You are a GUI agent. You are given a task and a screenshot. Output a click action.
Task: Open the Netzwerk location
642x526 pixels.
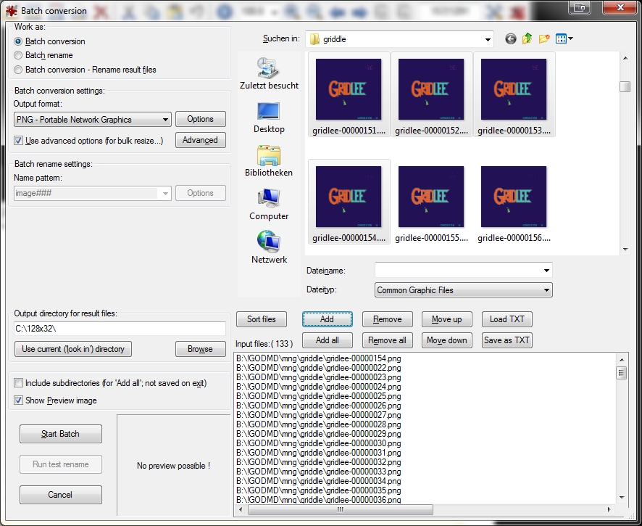coord(269,248)
